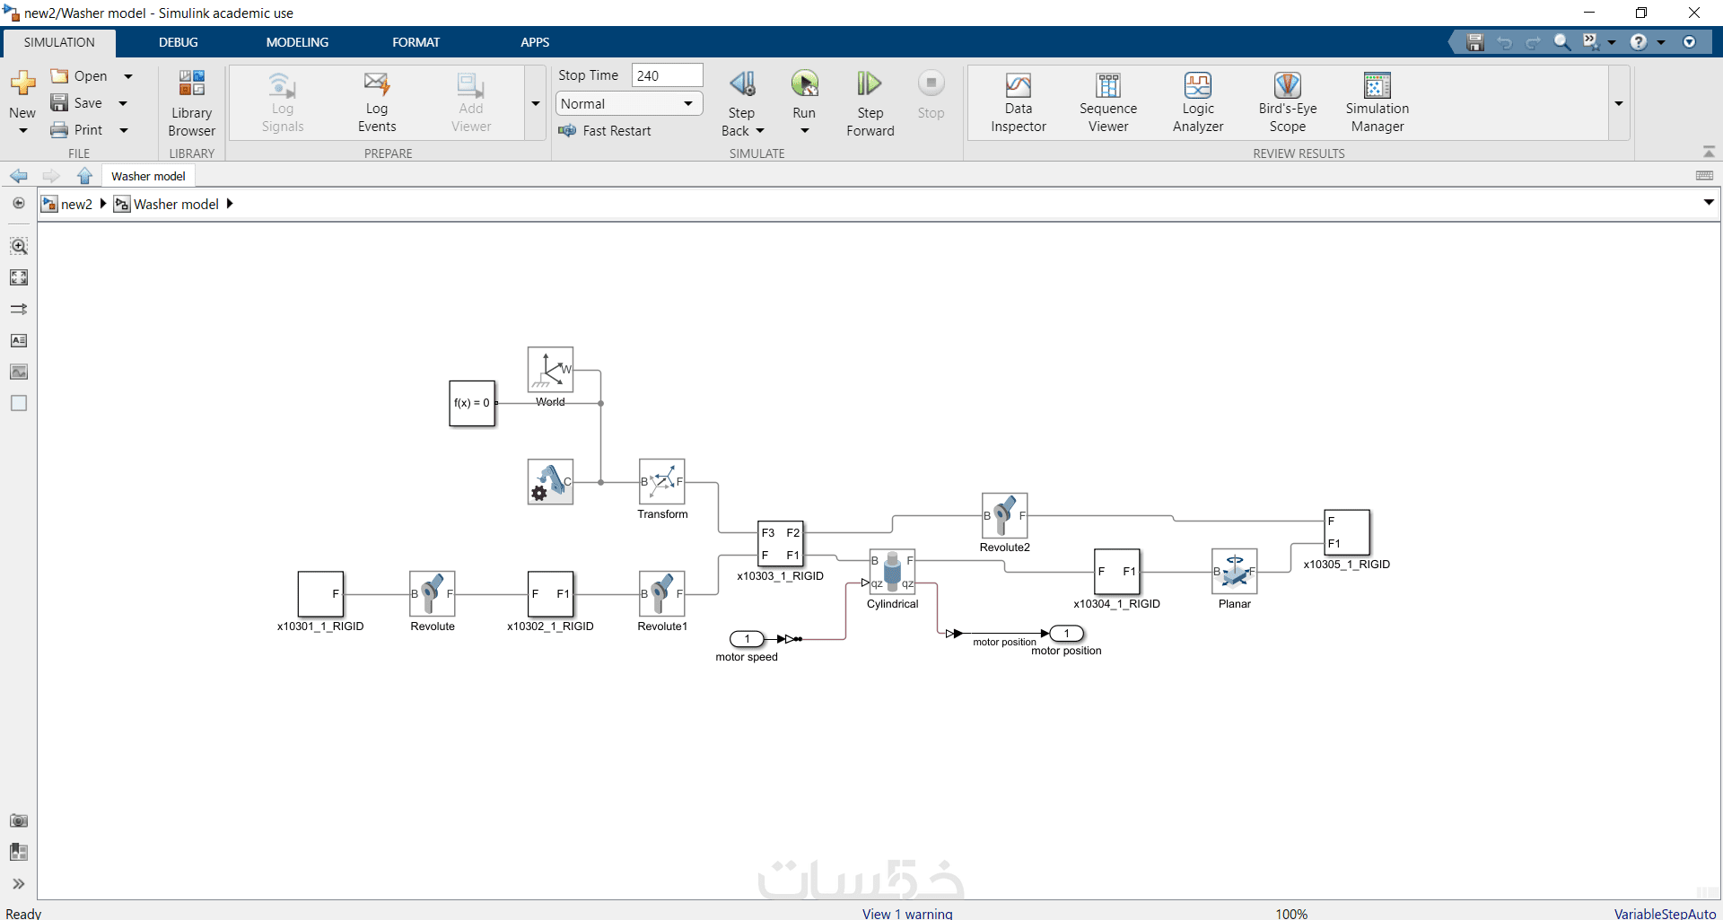
Task: Expand the Open dropdown arrow
Action: [x=128, y=76]
